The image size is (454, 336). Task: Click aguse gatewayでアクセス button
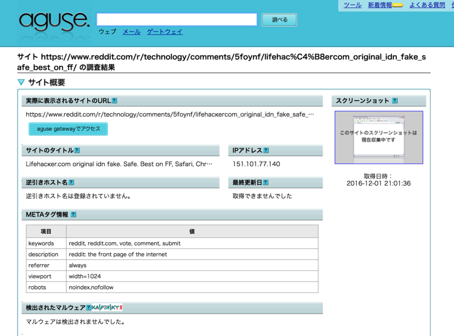(68, 129)
